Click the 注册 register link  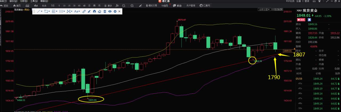298,1
